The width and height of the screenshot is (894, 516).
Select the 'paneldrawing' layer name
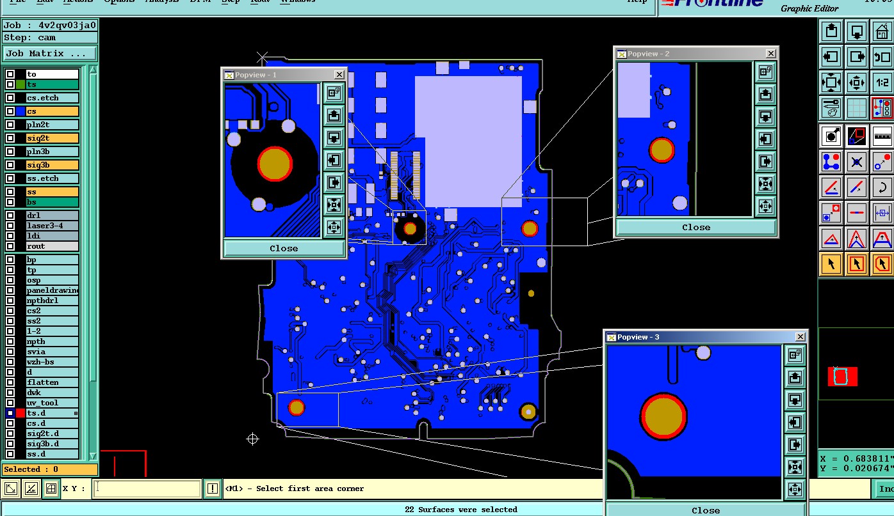click(x=52, y=290)
